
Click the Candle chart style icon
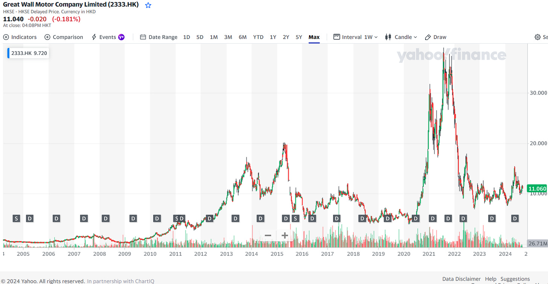tap(388, 37)
